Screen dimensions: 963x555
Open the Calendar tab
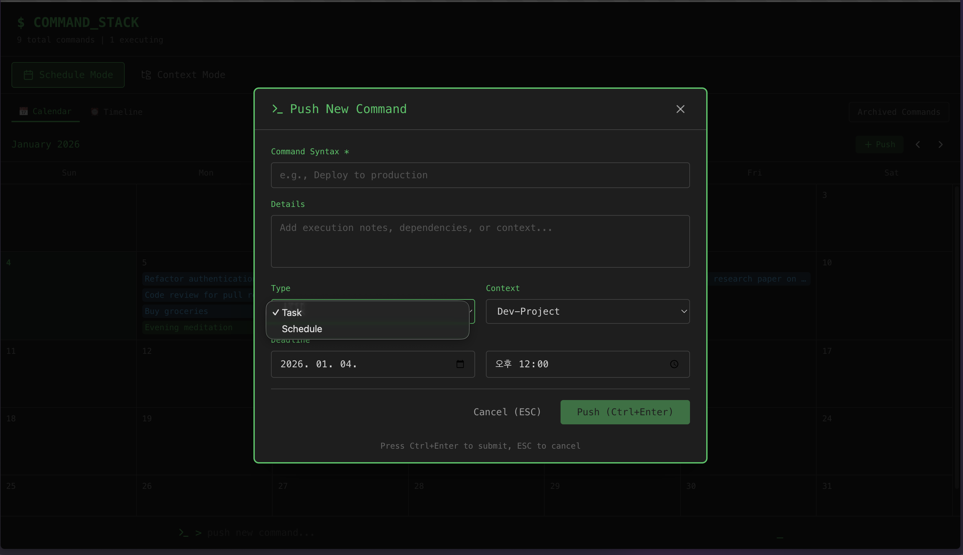[45, 111]
